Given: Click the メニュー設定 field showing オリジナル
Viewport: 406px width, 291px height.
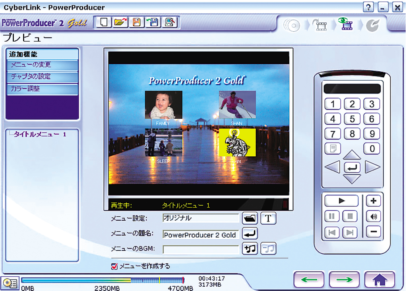Looking at the screenshot, I should [201, 218].
